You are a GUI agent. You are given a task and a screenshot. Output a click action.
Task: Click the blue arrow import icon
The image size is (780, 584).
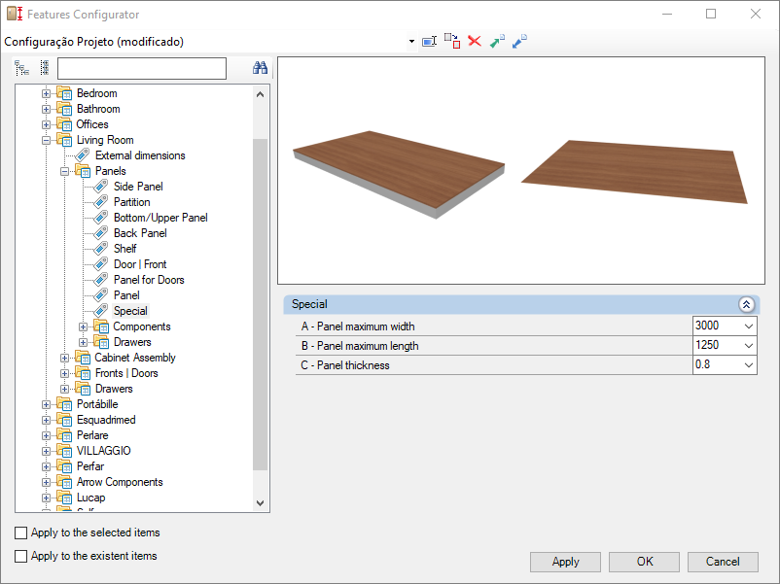tap(519, 41)
